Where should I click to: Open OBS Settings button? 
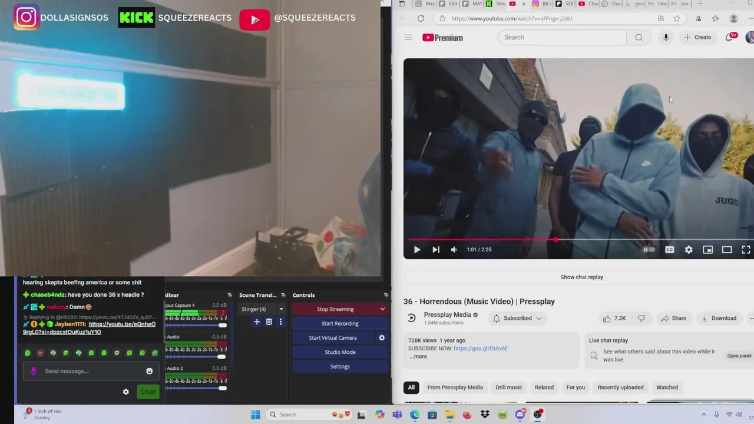[340, 366]
